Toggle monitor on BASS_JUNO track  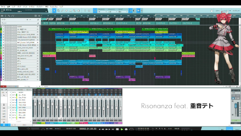[15, 48]
